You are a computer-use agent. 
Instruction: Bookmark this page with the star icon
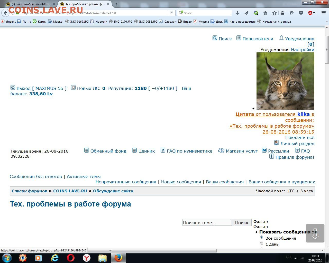(x=275, y=13)
